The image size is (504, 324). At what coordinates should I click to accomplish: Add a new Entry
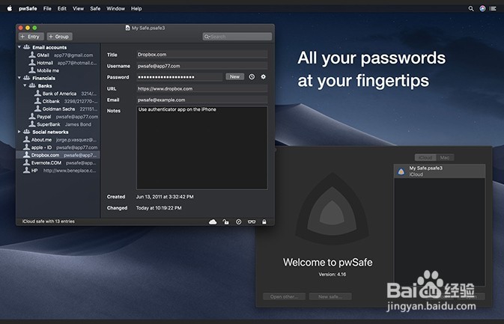(31, 37)
